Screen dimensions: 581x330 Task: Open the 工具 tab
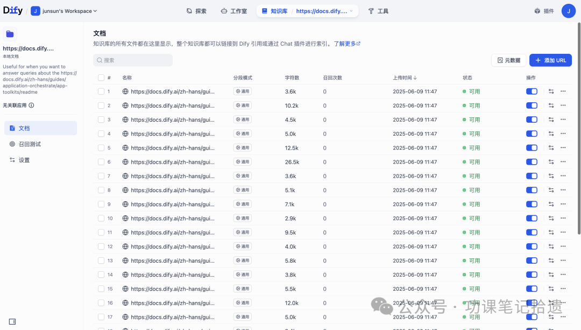click(378, 11)
